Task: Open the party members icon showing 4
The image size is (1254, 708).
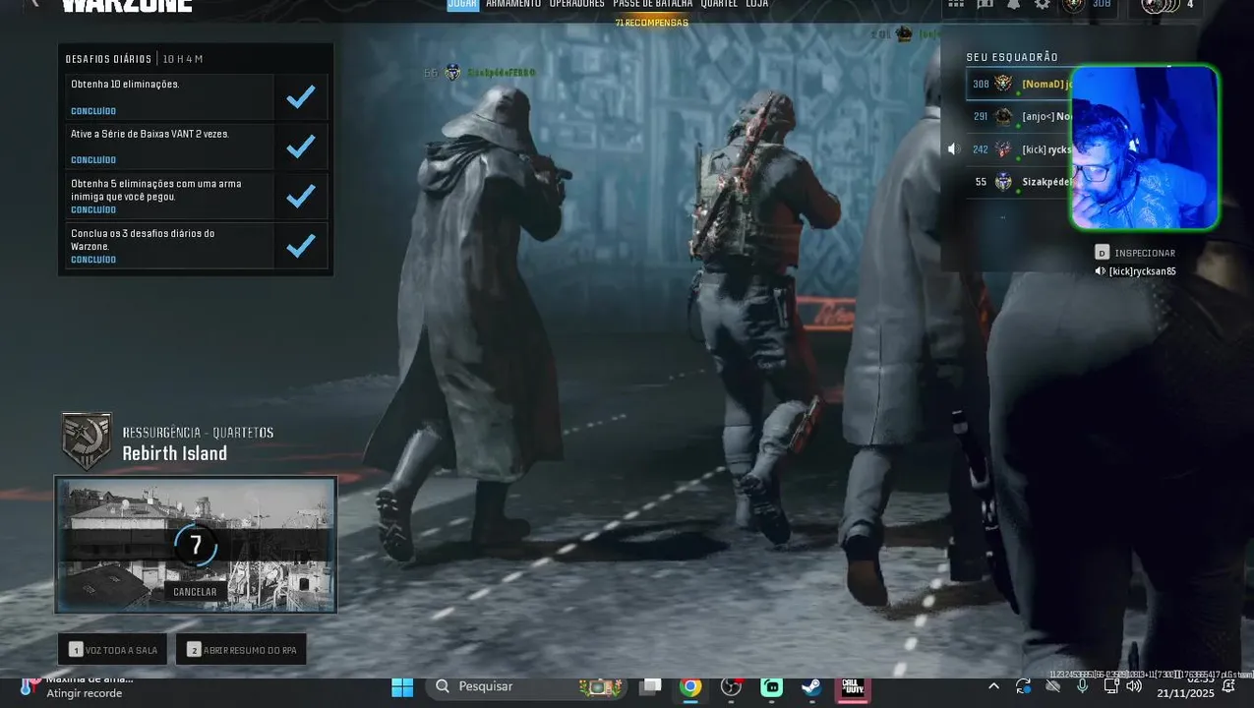Action: pos(1166,6)
